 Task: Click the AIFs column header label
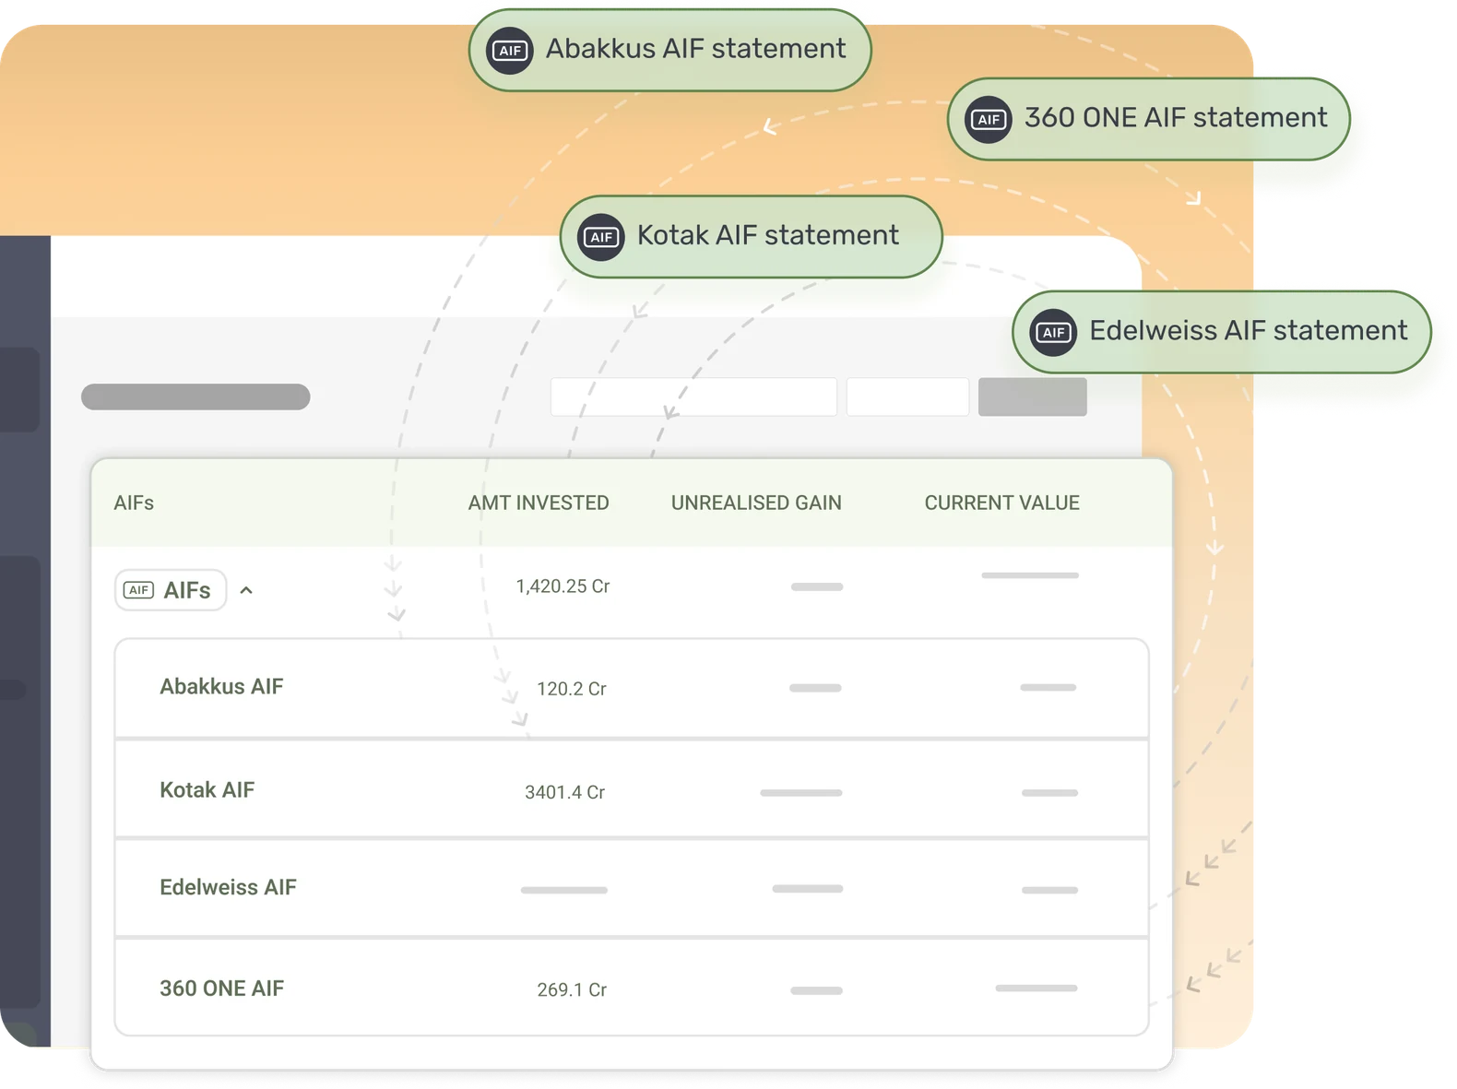pos(134,503)
